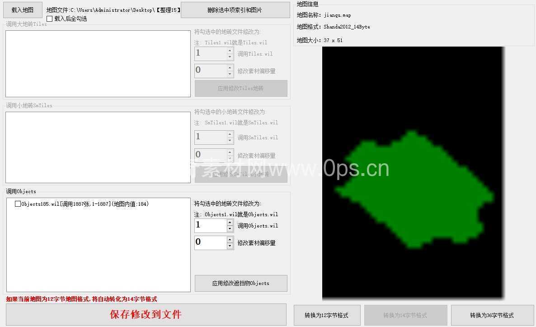
Task: Click inside the 调用小地砖SmTiles list box
Action: tap(98, 147)
